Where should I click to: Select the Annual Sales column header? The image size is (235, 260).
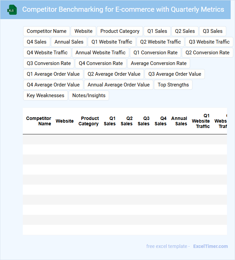[179, 121]
